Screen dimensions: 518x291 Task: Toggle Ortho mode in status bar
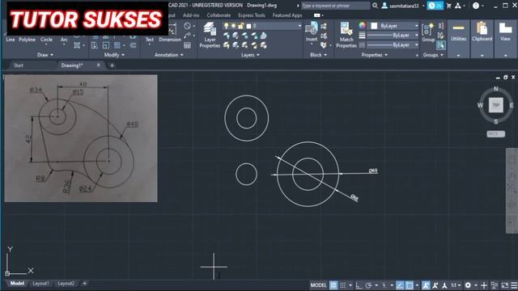[359, 285]
